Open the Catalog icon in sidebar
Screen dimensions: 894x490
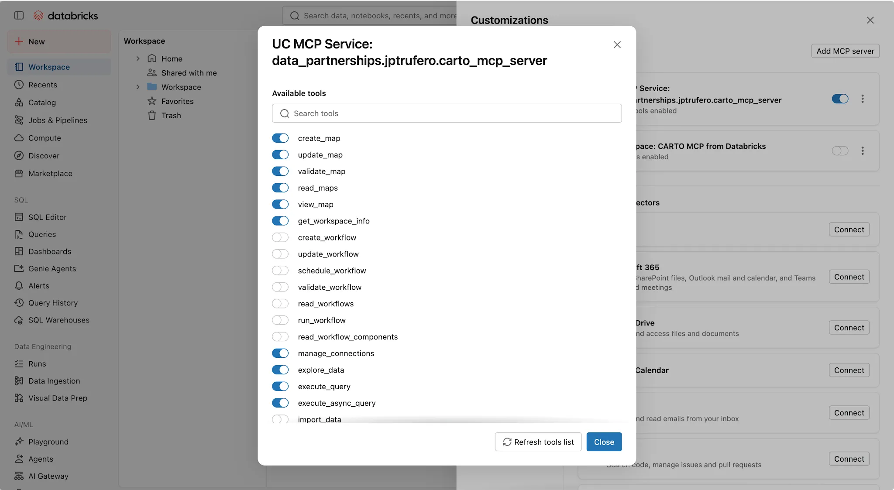19,103
